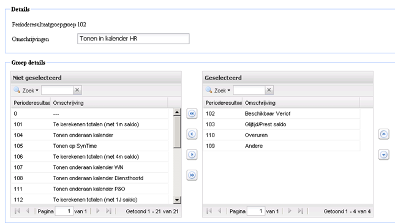Sort by Omschrijving column in Niet geselecteerd
This screenshot has height=223, width=395.
[109, 103]
